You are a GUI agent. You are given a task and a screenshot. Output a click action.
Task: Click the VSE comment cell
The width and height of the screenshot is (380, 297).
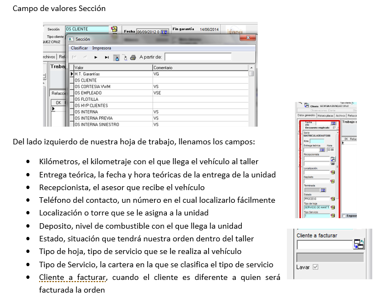(200, 93)
